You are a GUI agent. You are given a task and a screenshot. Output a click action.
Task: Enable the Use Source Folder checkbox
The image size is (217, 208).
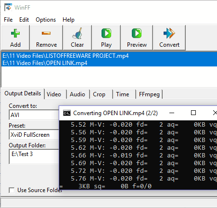point(12,190)
